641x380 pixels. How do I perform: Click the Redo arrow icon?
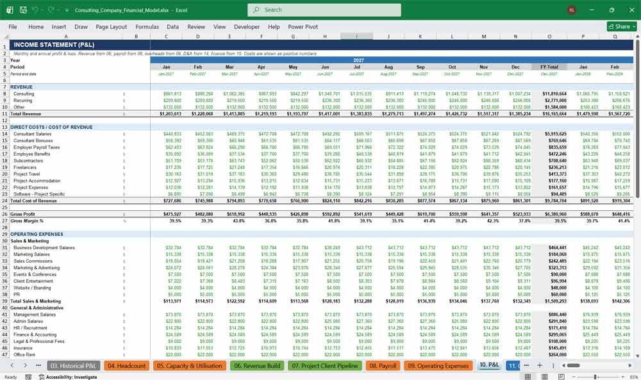click(x=51, y=10)
